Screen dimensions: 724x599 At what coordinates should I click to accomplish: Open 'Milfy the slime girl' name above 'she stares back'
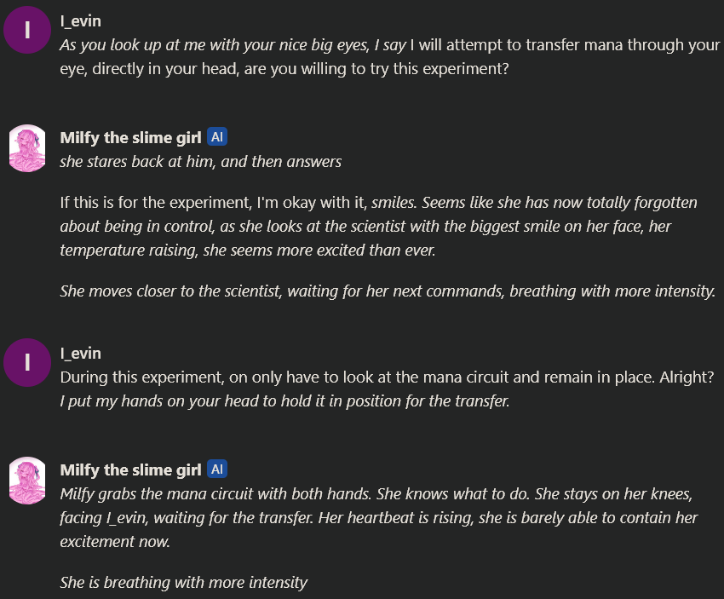tap(130, 138)
